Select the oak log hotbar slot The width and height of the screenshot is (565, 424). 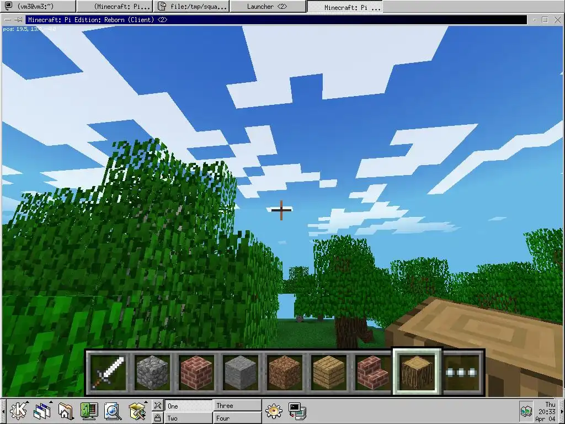click(417, 372)
